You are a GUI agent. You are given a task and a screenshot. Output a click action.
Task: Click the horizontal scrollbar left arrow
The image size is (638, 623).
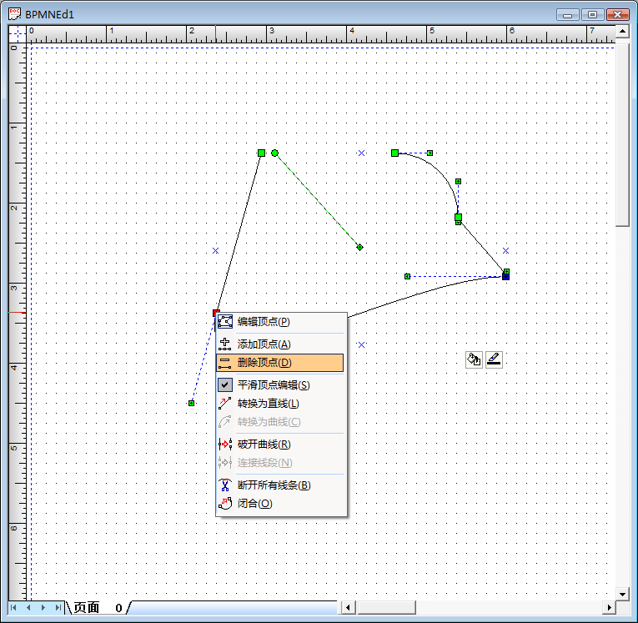tap(349, 608)
